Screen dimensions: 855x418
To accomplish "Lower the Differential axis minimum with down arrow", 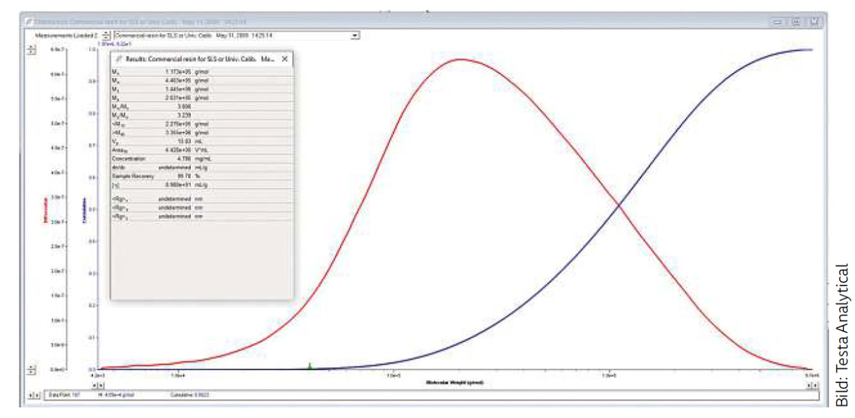I will (x=30, y=371).
